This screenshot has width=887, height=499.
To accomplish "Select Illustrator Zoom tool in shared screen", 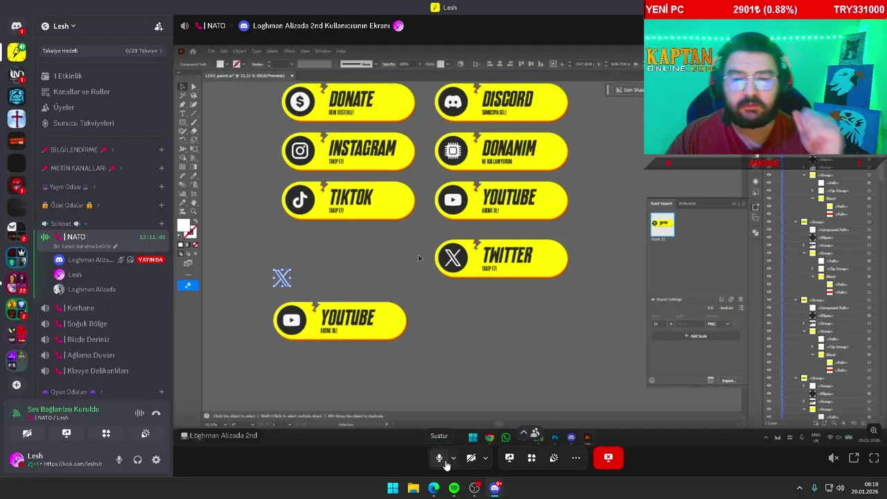I will [193, 211].
